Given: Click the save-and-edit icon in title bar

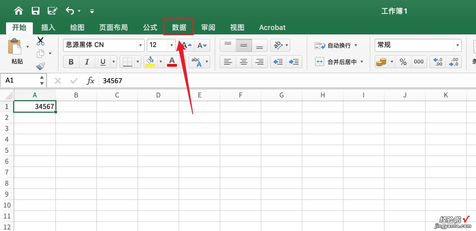Looking at the screenshot, I should (x=52, y=11).
